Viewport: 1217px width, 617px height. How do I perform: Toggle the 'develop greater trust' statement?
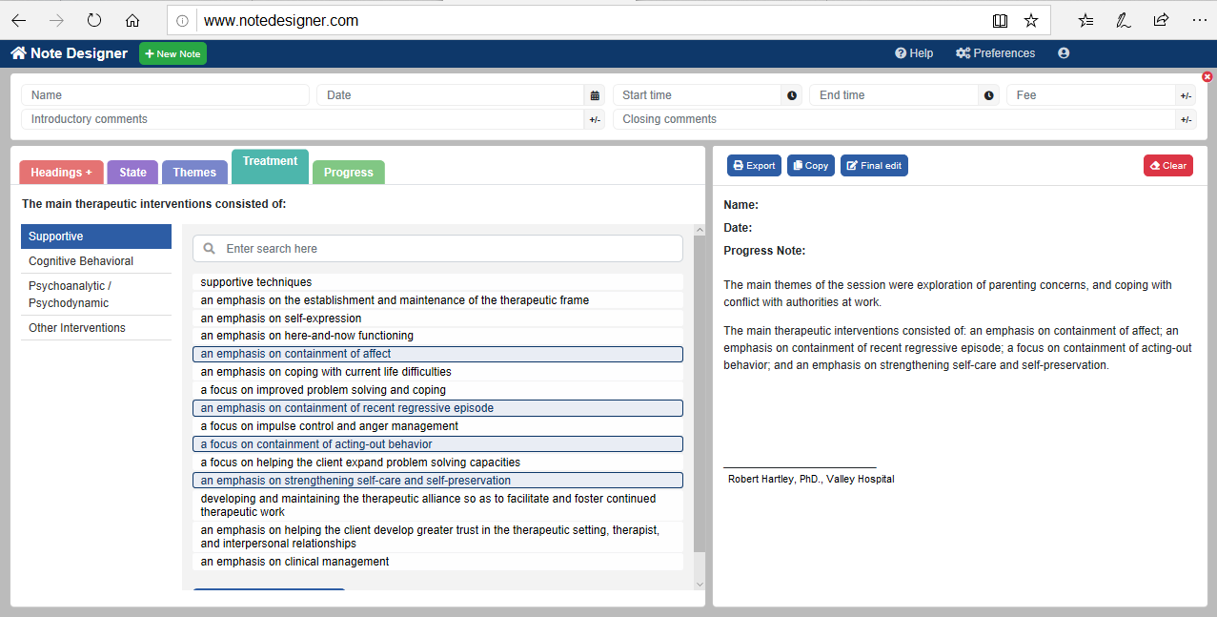click(437, 537)
